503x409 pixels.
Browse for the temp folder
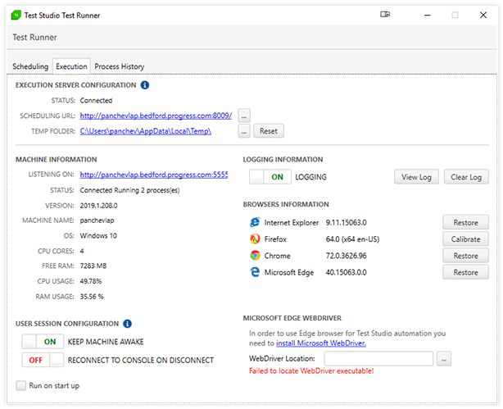click(244, 131)
